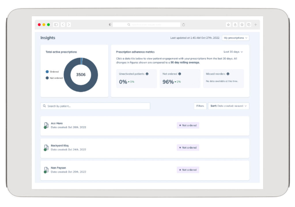Screen dimensions: 295x207
Task: Click the No data available at this time text
Action: [x=222, y=81]
